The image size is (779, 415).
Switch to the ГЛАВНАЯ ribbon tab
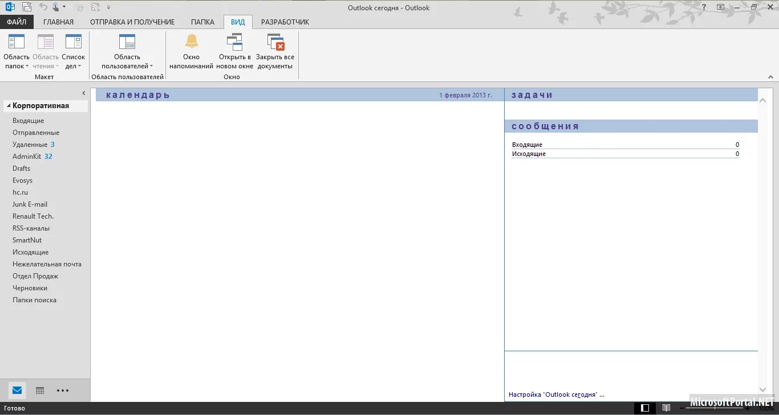click(58, 22)
